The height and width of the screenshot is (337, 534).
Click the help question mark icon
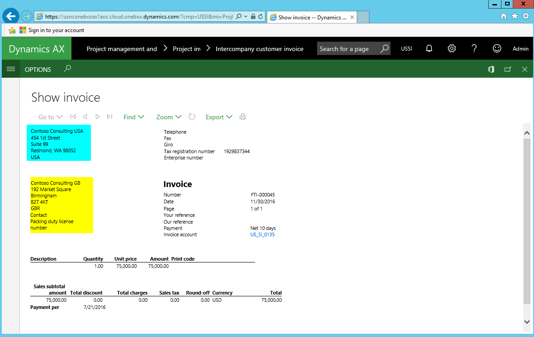click(x=474, y=49)
